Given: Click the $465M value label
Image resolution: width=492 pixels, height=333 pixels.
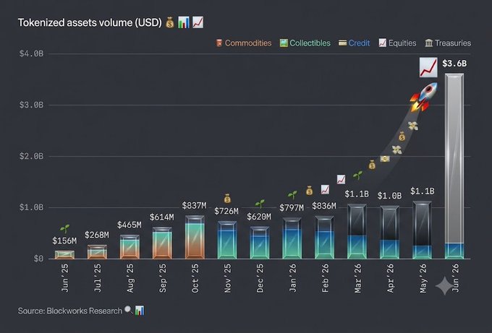Looking at the screenshot, I should (x=130, y=225).
